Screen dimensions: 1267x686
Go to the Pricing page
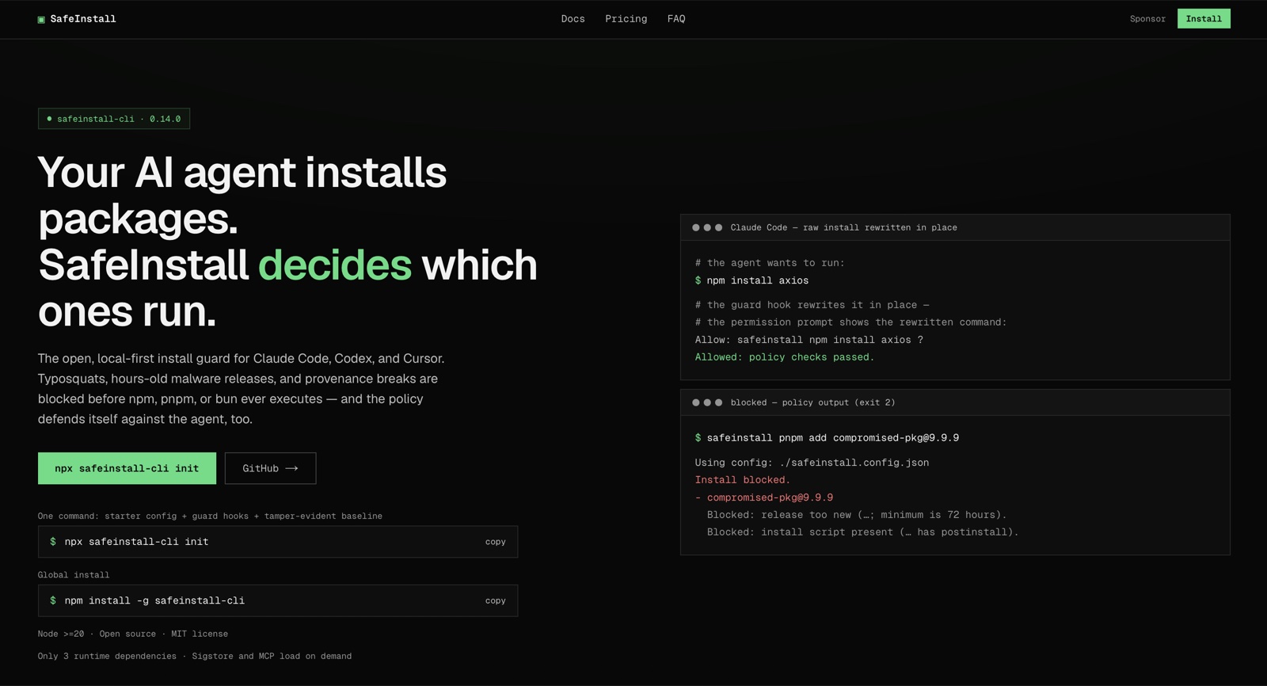(626, 19)
